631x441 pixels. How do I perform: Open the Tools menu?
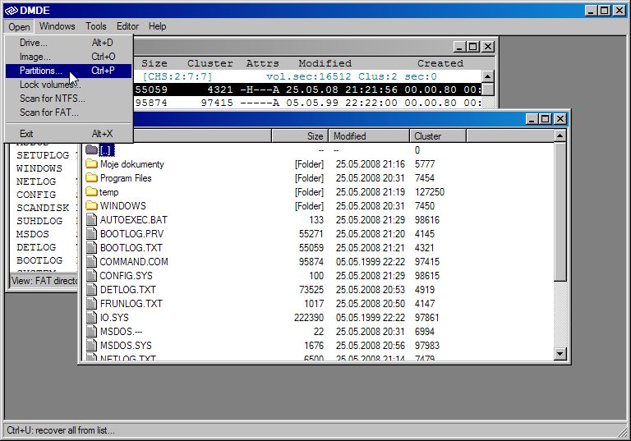point(96,26)
